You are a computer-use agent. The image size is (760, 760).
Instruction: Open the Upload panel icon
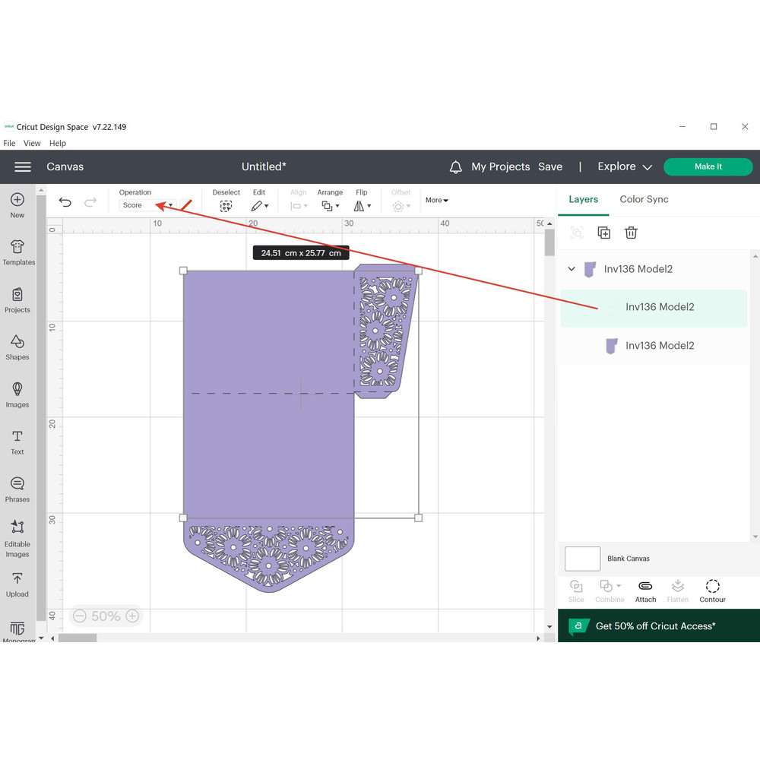[17, 584]
